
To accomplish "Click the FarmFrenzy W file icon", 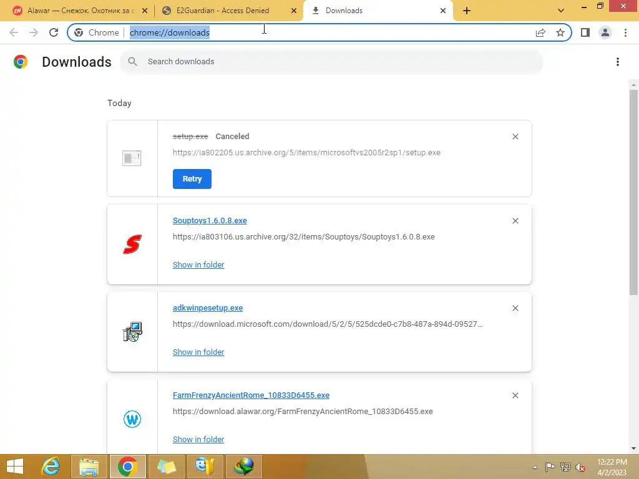I will [x=132, y=419].
